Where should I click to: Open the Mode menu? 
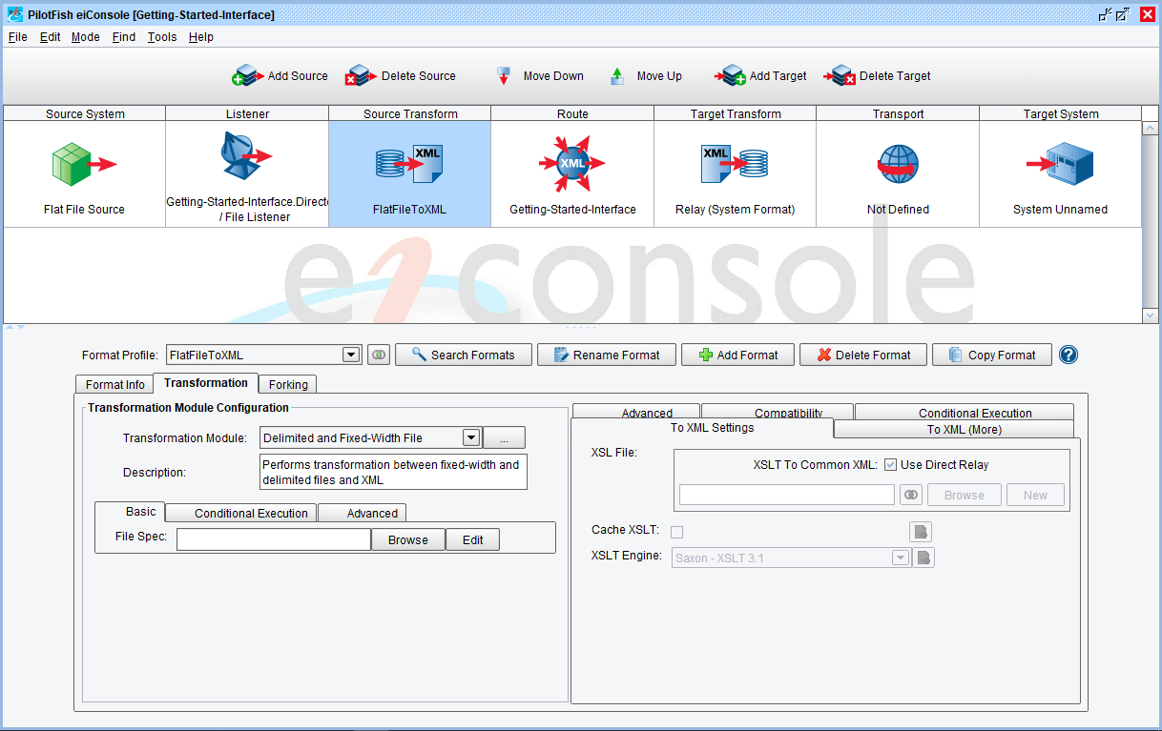(86, 37)
